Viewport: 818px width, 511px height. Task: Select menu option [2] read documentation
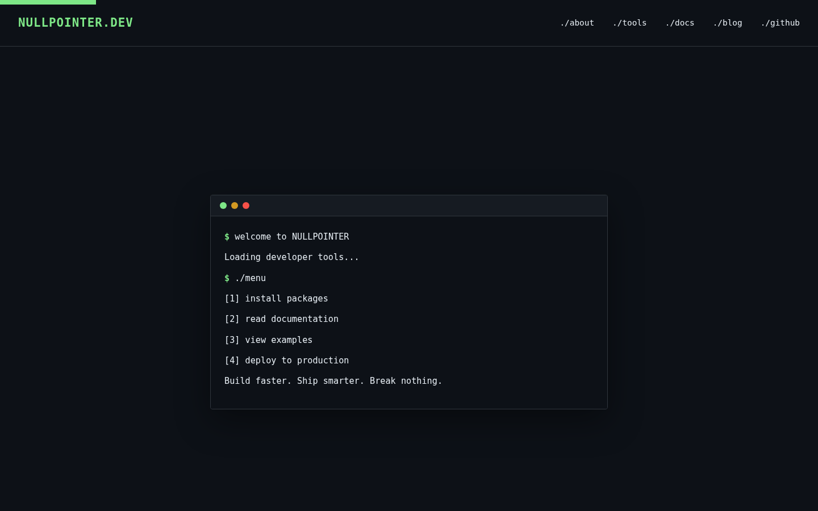coord(281,319)
